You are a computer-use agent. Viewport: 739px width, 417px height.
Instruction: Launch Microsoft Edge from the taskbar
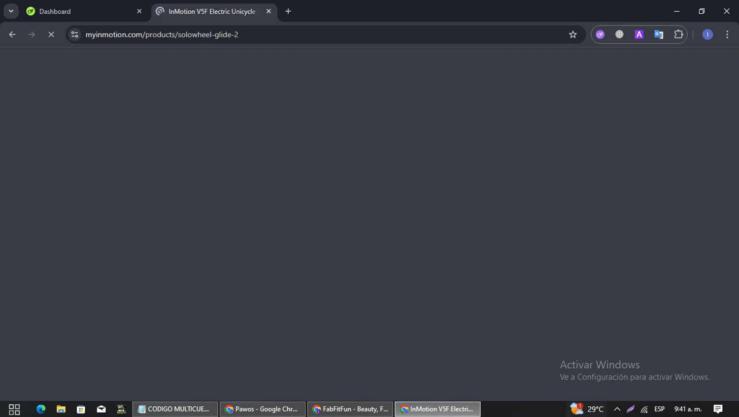41,409
